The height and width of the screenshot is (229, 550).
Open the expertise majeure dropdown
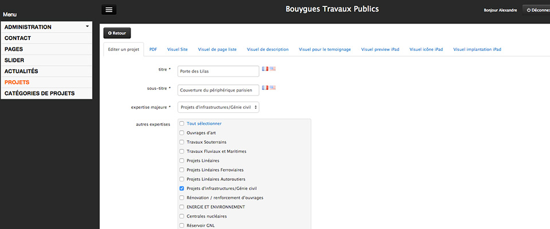coord(218,107)
